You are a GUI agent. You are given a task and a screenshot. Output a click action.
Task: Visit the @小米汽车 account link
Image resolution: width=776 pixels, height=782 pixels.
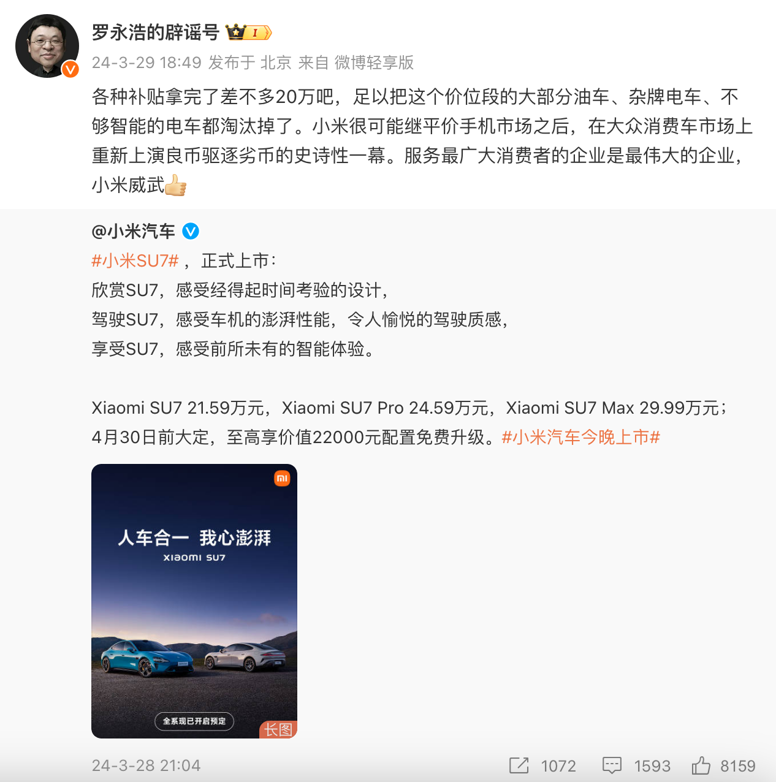(133, 231)
